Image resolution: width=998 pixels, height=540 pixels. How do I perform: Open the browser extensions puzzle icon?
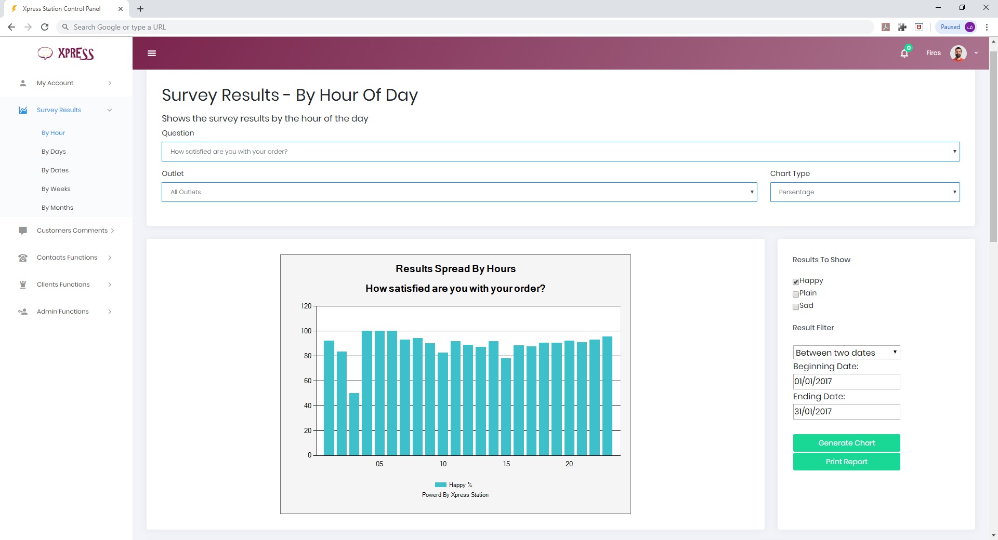(x=902, y=27)
